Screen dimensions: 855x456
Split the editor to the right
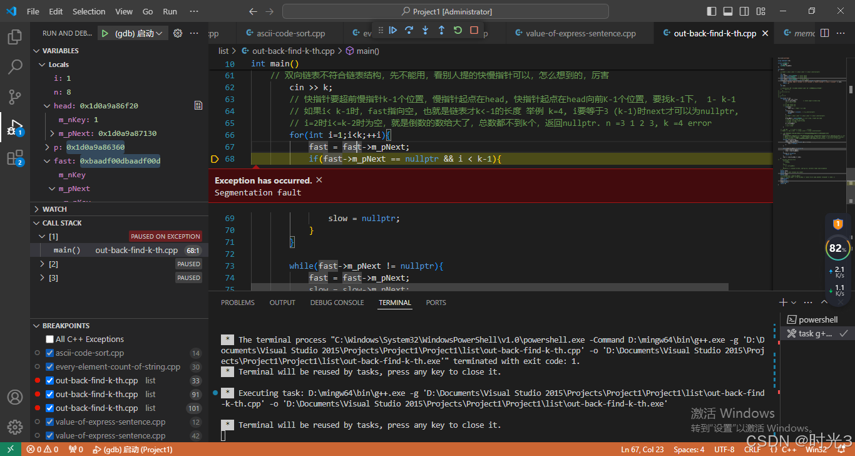point(825,33)
